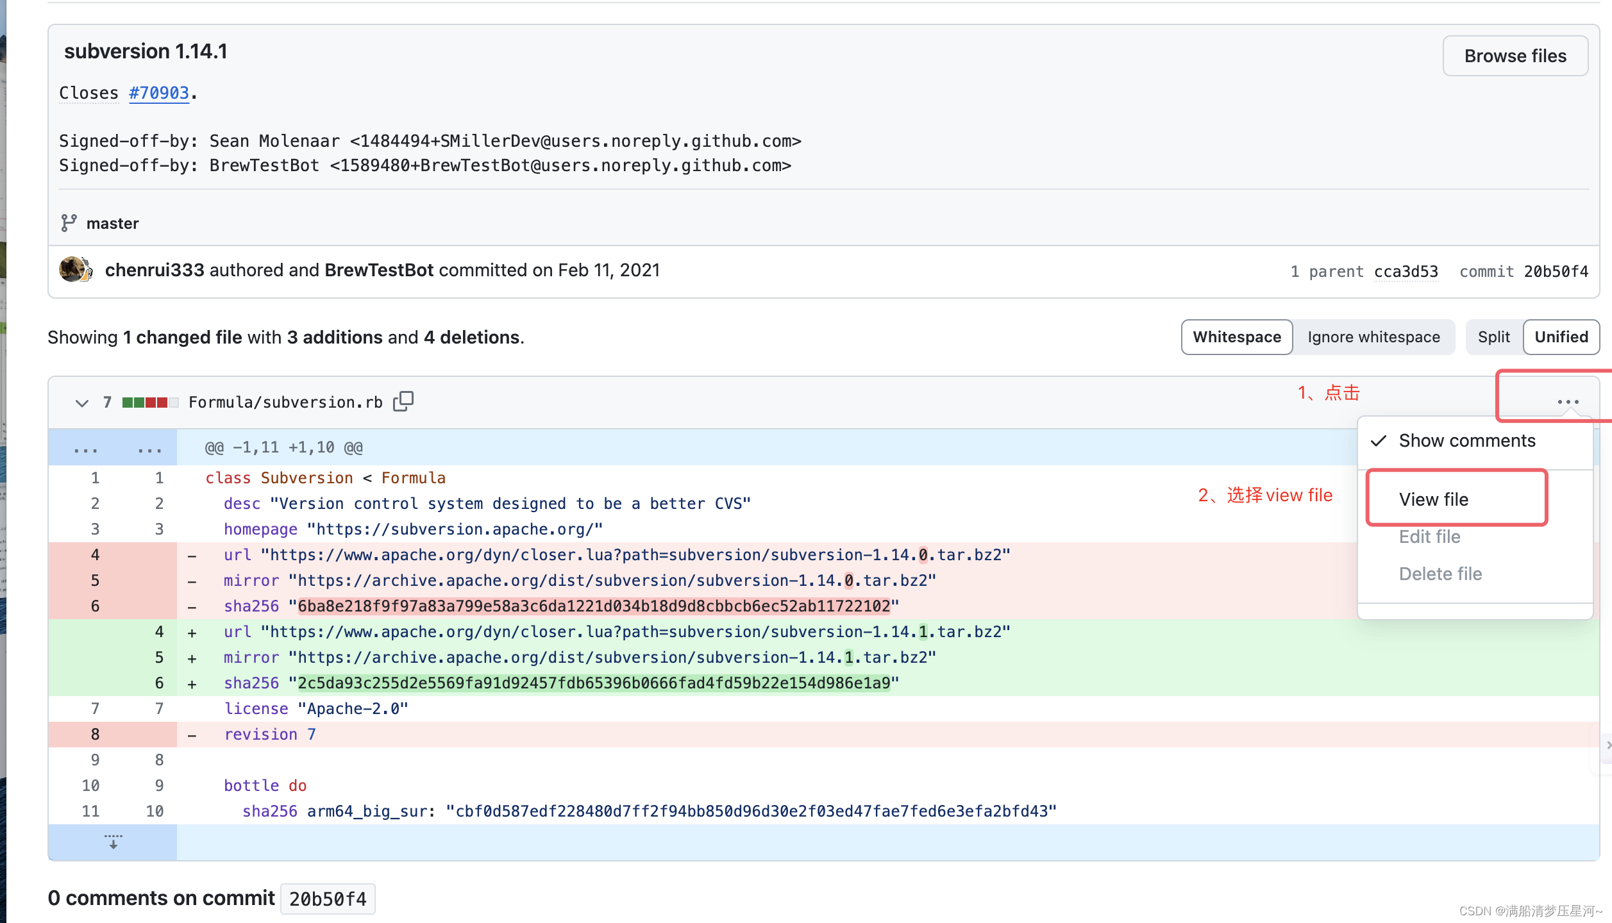Select the Unified diff view
The image size is (1612, 923).
(1561, 337)
